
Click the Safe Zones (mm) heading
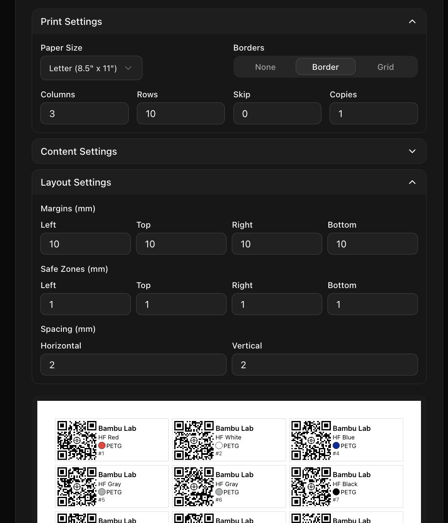click(x=74, y=269)
